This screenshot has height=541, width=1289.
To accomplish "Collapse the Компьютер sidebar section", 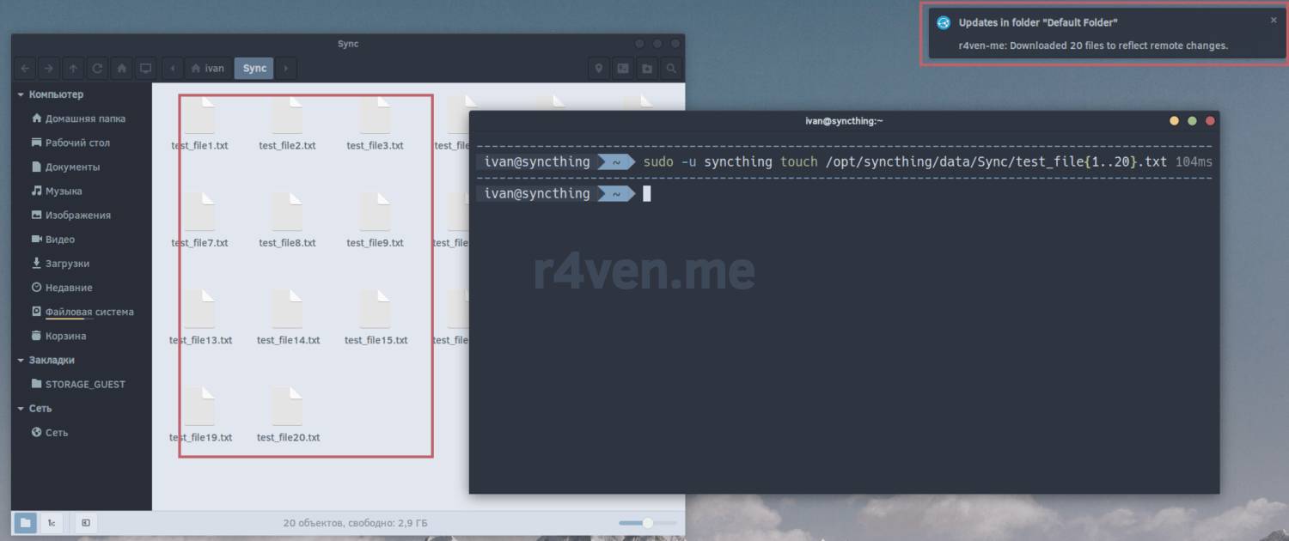I will (21, 94).
